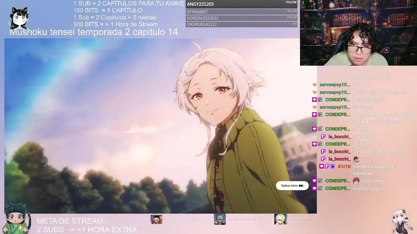
Task: Click chat message "imperio de zanoba"
Action: coord(372,77)
